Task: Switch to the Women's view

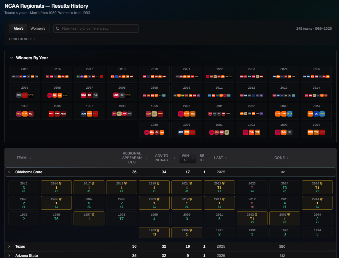Action: click(x=38, y=28)
